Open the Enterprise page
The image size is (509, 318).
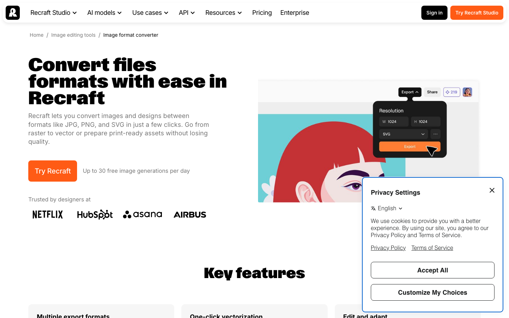pos(295,13)
